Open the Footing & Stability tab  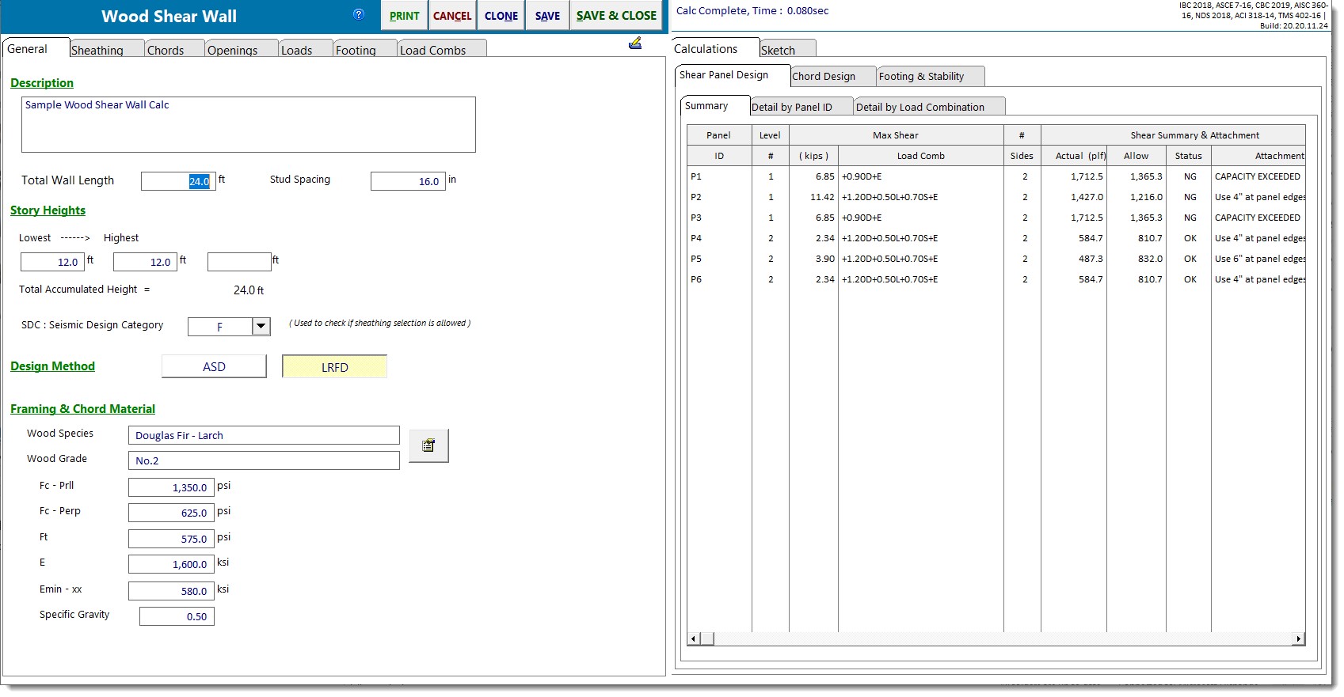pos(921,77)
